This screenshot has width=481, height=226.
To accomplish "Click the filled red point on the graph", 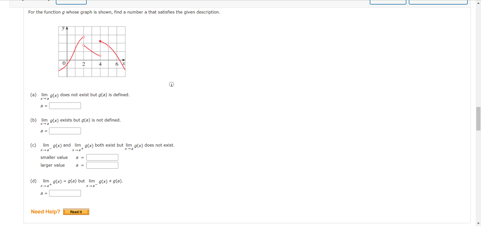I will pos(100,41).
